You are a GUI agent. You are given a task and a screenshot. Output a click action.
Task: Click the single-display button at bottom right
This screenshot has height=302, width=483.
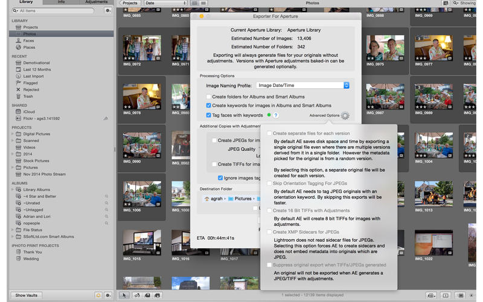(446, 295)
